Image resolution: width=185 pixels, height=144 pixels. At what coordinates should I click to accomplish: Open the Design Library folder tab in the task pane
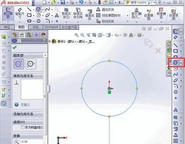click(x=169, y=55)
